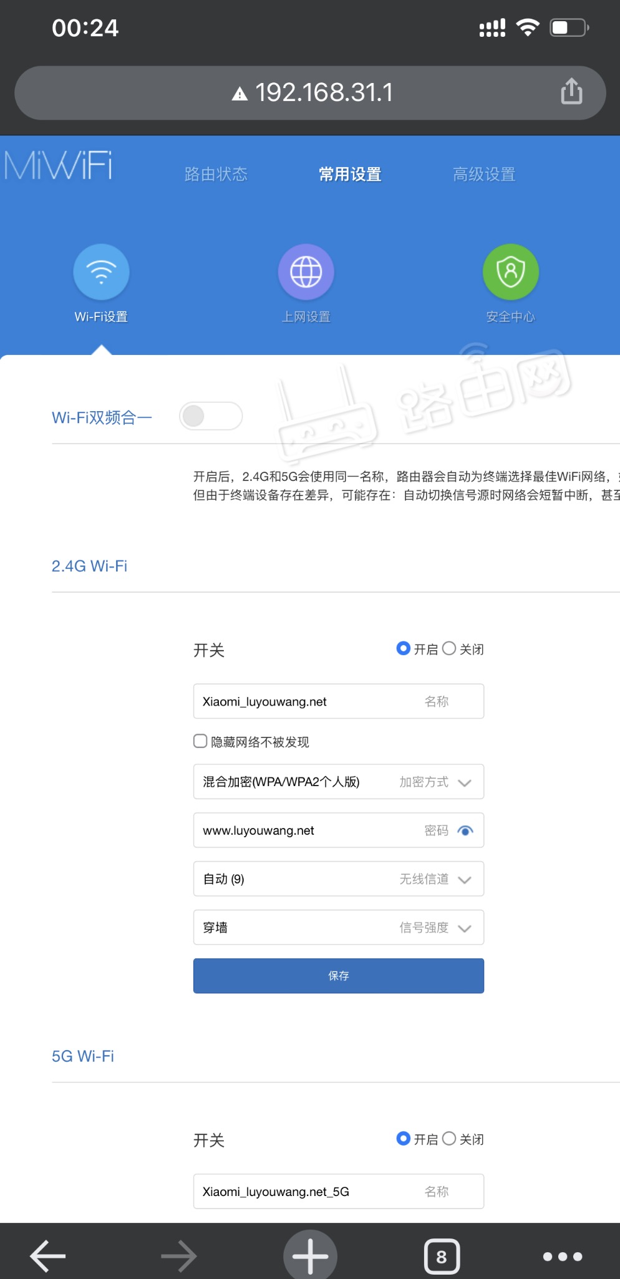The image size is (620, 1279).
Task: Check the 隐藏网络不被发现 checkbox
Action: point(200,741)
